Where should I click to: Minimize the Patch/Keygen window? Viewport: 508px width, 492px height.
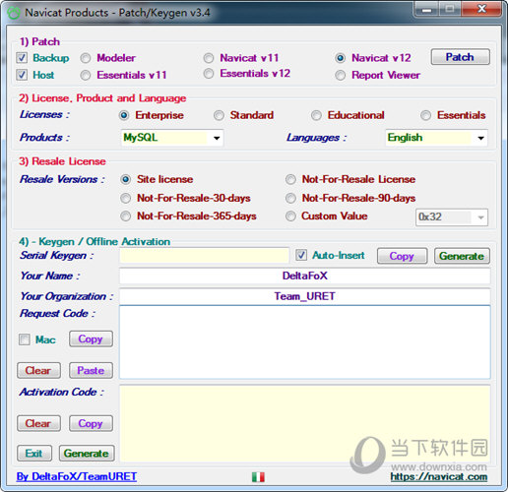coord(426,10)
